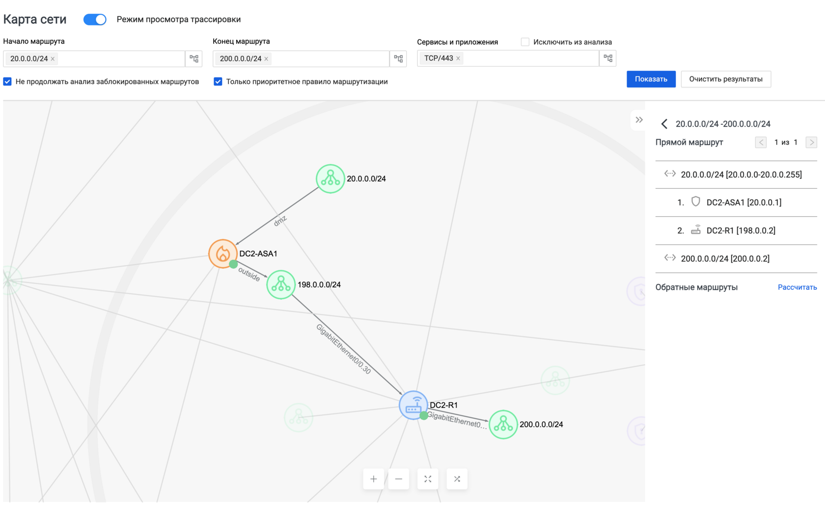Select hop 2 DC2-R1 [198.0.0.2]
825x506 pixels.
(736, 230)
